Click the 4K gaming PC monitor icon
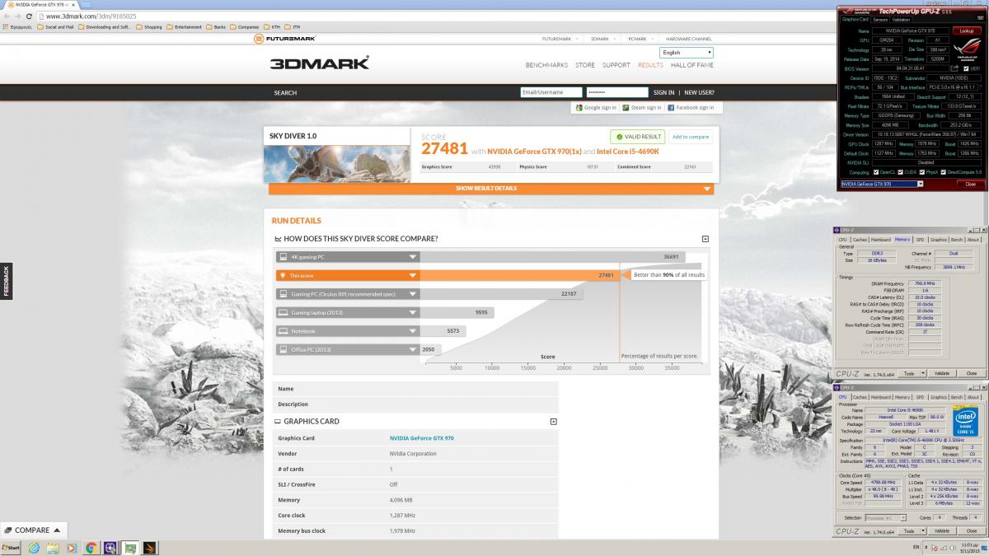 click(284, 257)
